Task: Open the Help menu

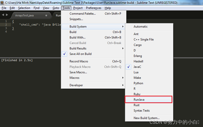Action: pos(108,8)
